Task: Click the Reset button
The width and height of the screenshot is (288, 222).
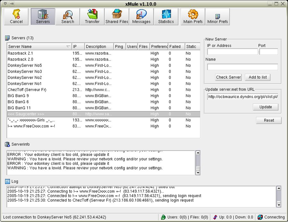Action: coord(269,121)
